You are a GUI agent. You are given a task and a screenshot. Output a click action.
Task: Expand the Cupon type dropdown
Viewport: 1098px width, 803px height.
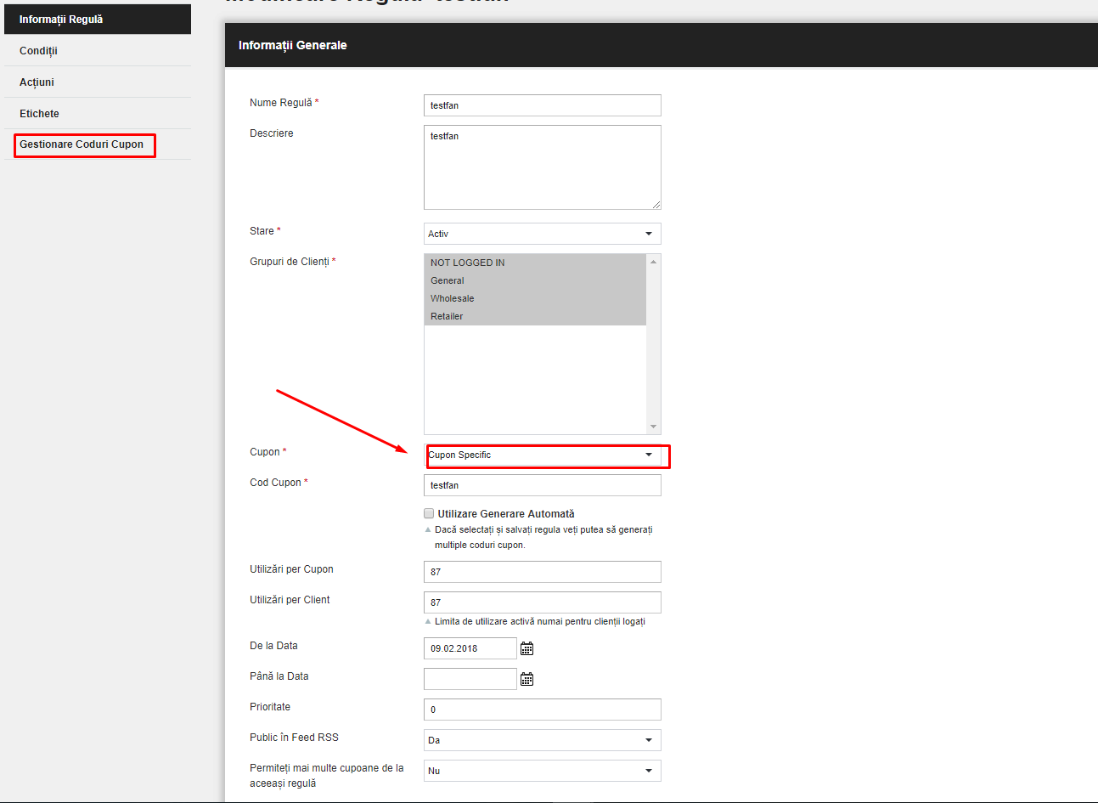pyautogui.click(x=542, y=455)
